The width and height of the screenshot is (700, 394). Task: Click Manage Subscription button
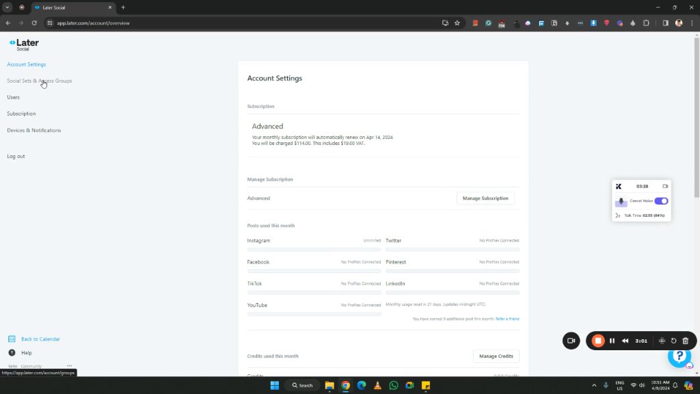pos(485,198)
